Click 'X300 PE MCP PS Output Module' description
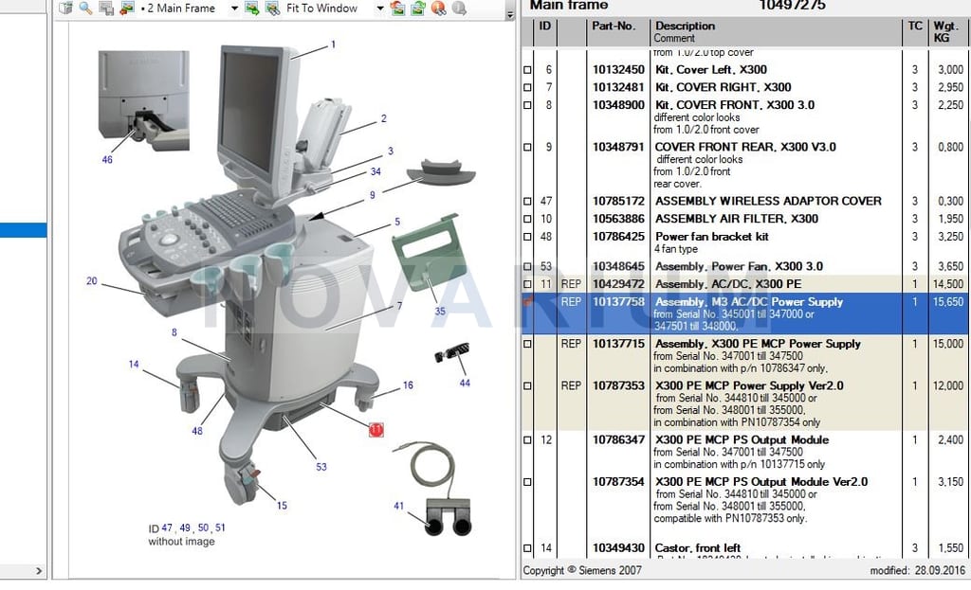This screenshot has height=590, width=971. (742, 439)
